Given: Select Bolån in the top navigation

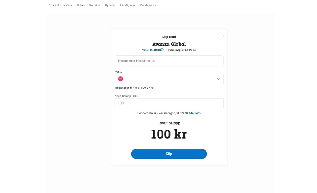Looking at the screenshot, I should (x=80, y=5).
